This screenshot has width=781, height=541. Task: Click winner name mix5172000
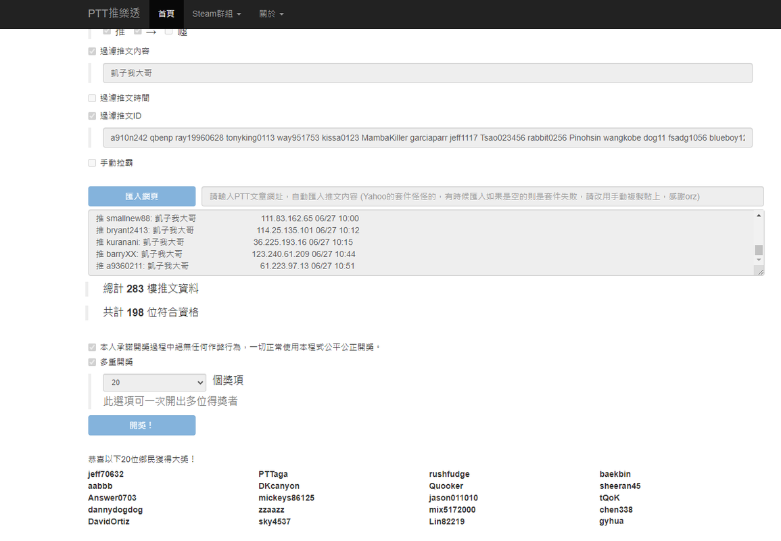452,510
